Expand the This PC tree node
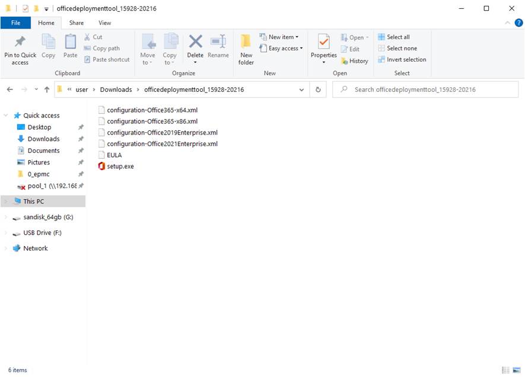 [6, 202]
